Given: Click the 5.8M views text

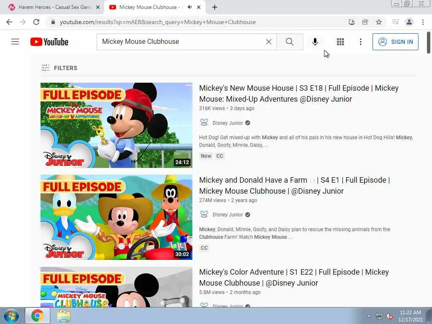Looking at the screenshot, I should (x=212, y=292).
